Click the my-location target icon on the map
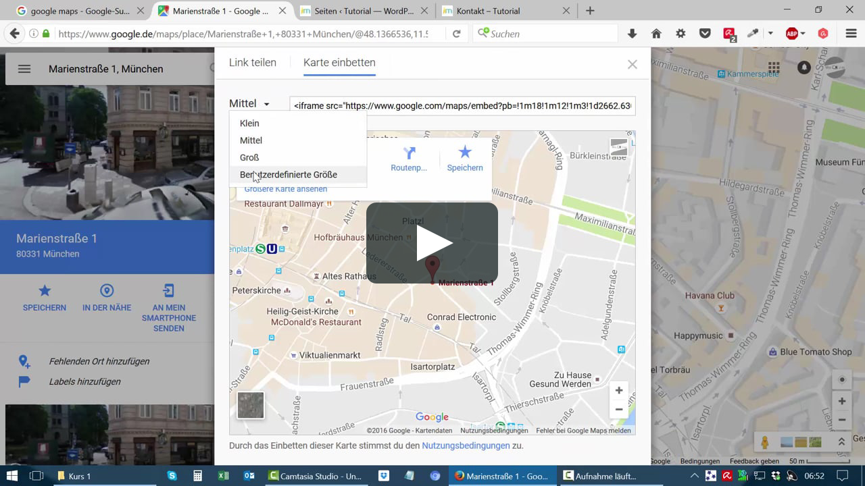The width and height of the screenshot is (865, 486). 842,380
